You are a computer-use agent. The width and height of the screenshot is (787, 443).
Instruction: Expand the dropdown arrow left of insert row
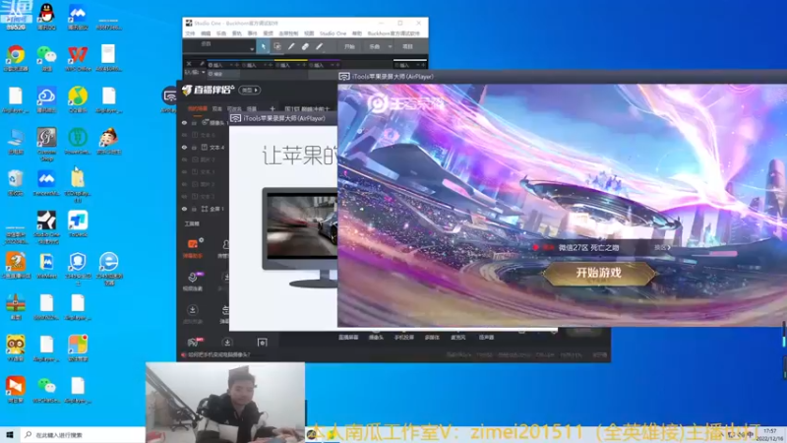click(x=204, y=72)
